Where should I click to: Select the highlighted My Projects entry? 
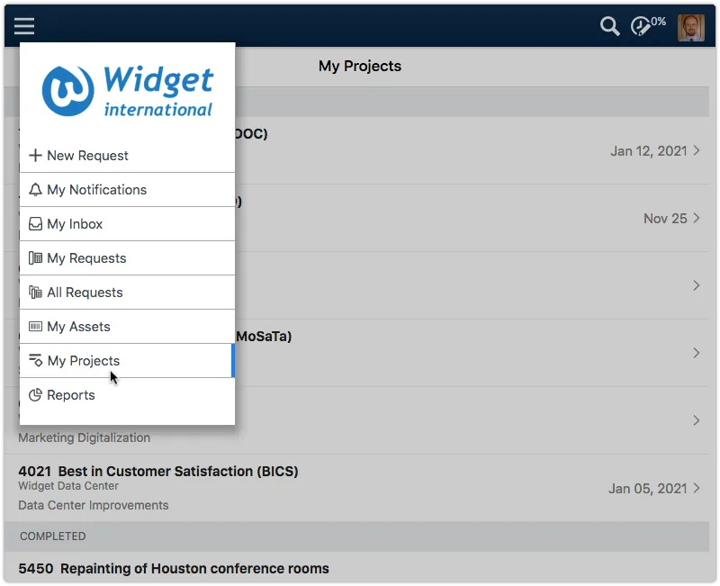tap(83, 360)
